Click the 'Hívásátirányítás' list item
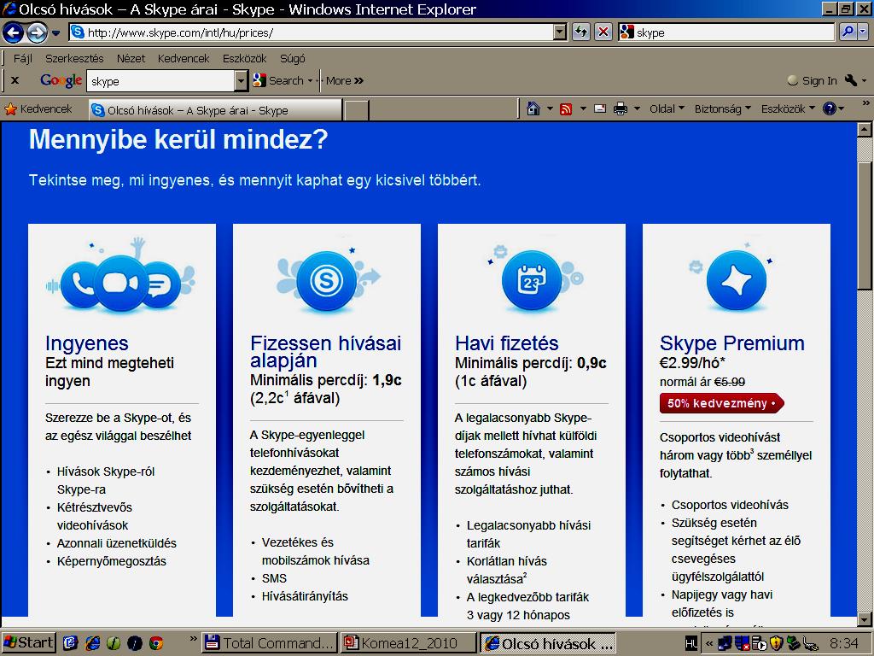This screenshot has width=874, height=656. [305, 595]
